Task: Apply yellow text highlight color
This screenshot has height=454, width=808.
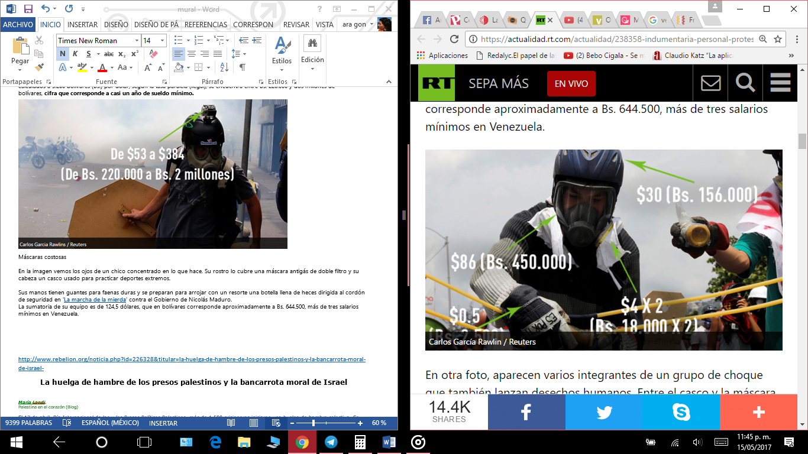Action: coord(82,67)
